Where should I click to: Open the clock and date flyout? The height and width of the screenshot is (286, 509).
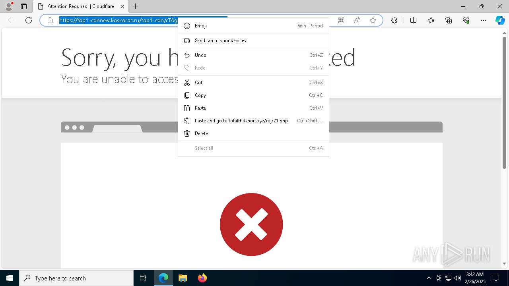[x=475, y=278]
